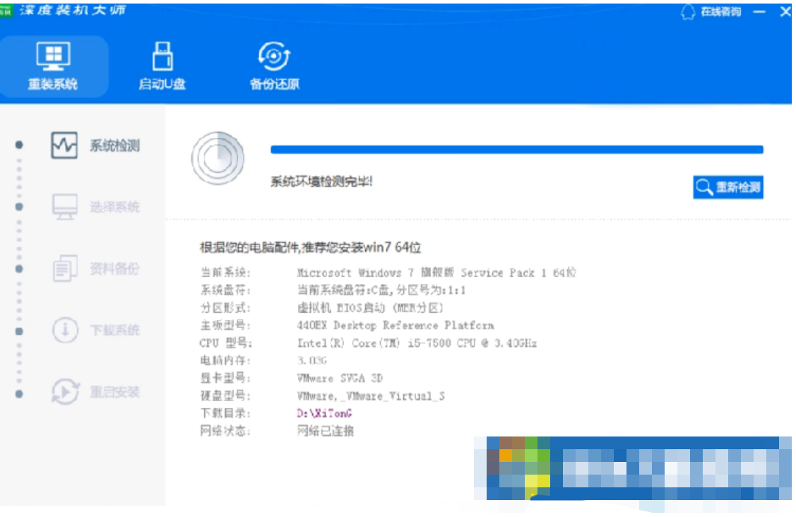Switch to the 启动U盘 tab
This screenshot has width=796, height=517.
pos(162,66)
